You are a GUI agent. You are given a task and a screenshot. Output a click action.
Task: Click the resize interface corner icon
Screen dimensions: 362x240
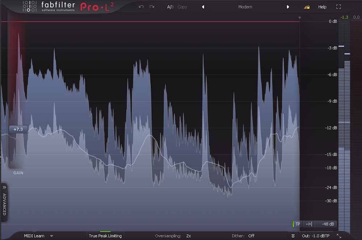click(x=339, y=236)
